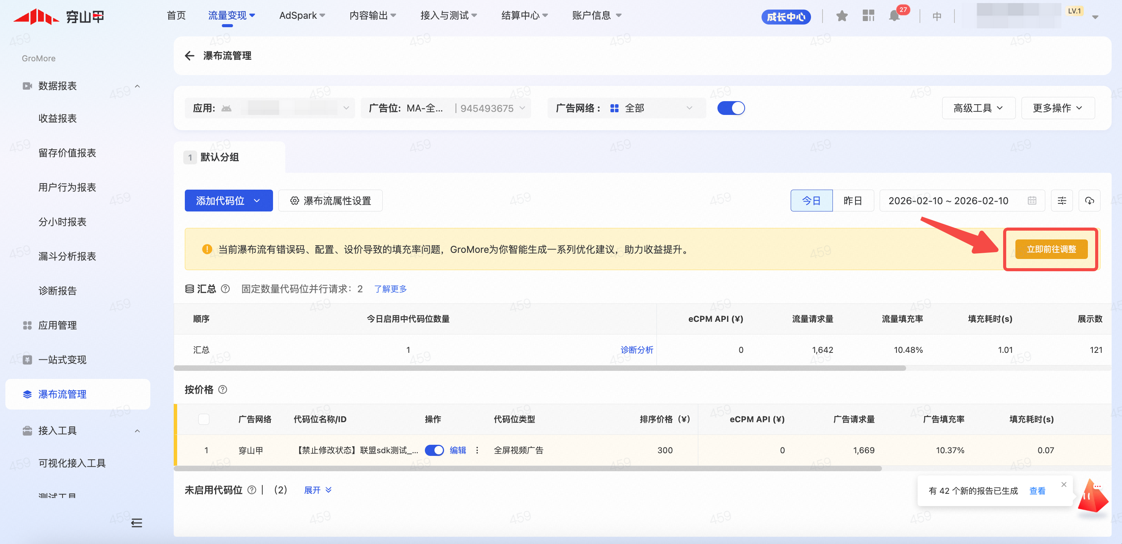Click the 诊断分析 link in summary row
Image resolution: width=1122 pixels, height=544 pixels.
[x=637, y=349]
